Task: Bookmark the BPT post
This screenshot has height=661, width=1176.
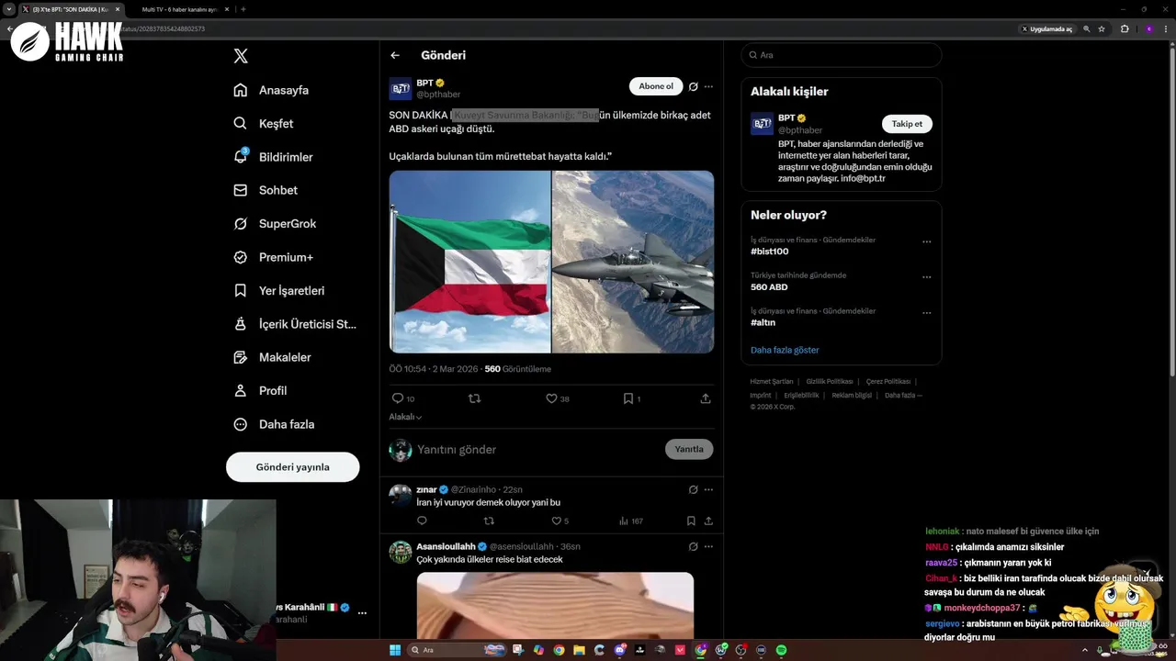Action: 632,398
